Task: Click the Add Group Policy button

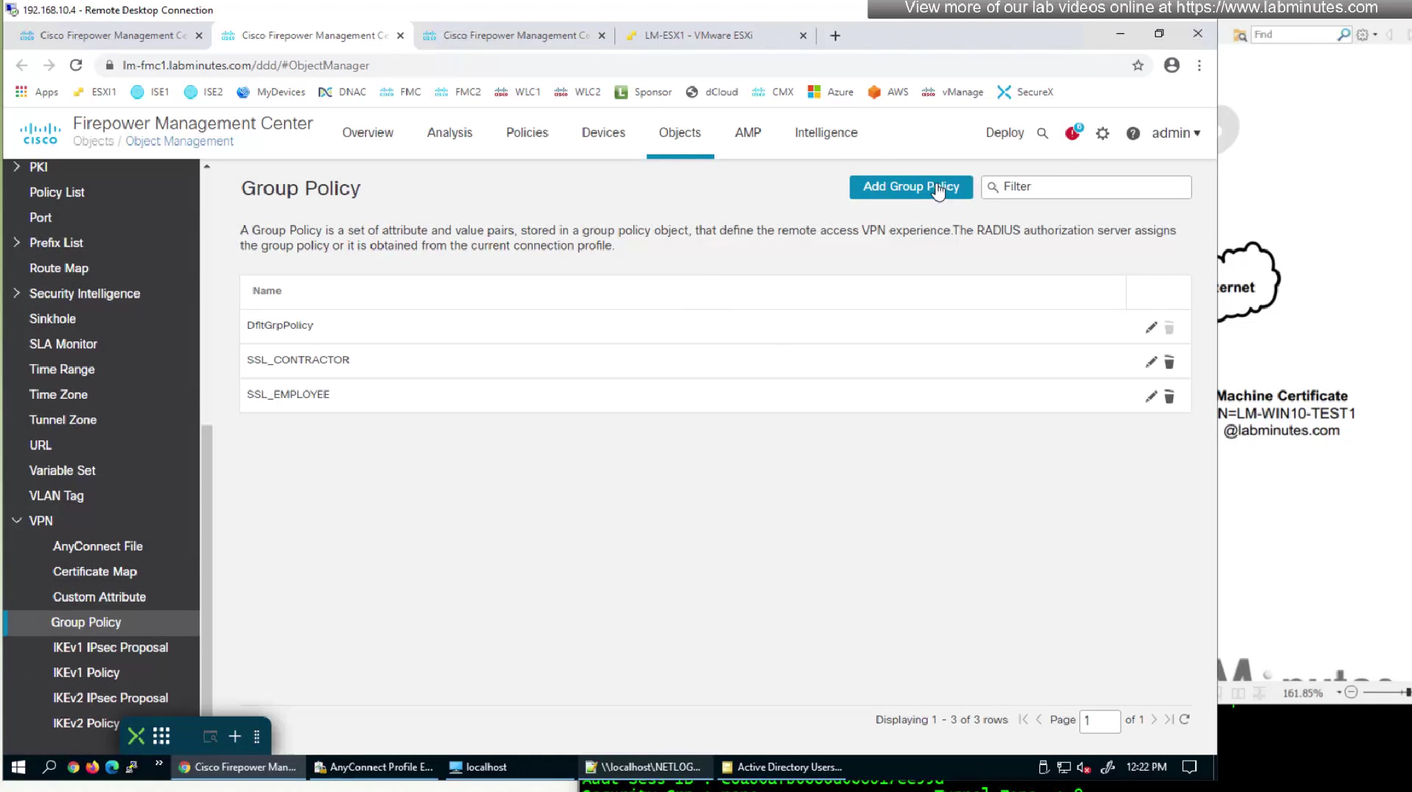Action: click(x=910, y=187)
